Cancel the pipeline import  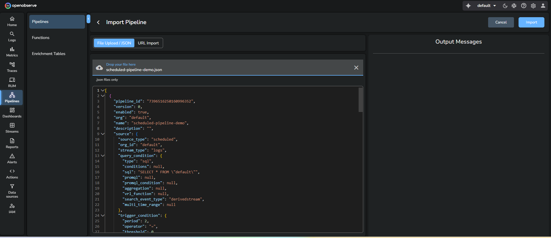point(501,22)
